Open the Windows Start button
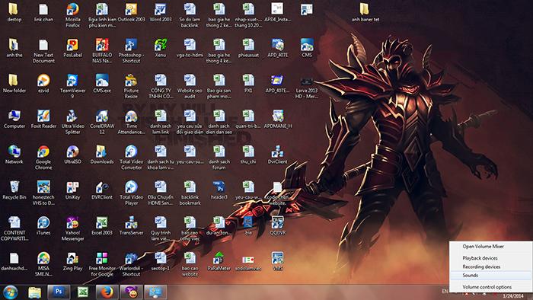The height and width of the screenshot is (300, 533). (10, 292)
